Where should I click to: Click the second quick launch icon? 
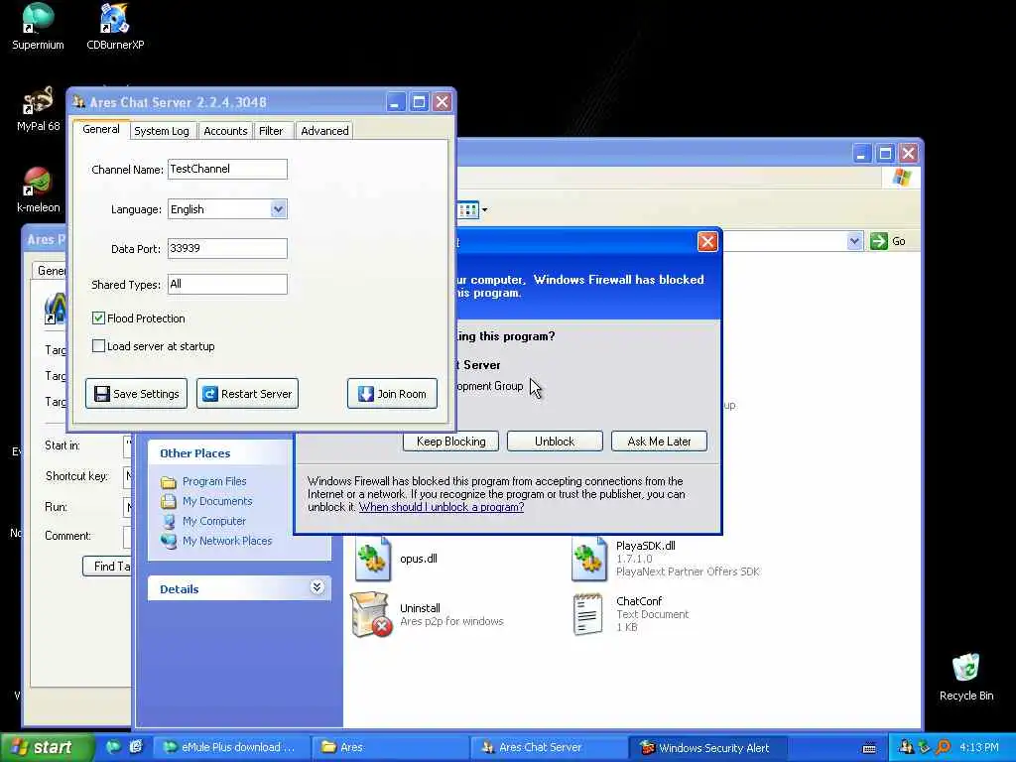[x=135, y=747]
